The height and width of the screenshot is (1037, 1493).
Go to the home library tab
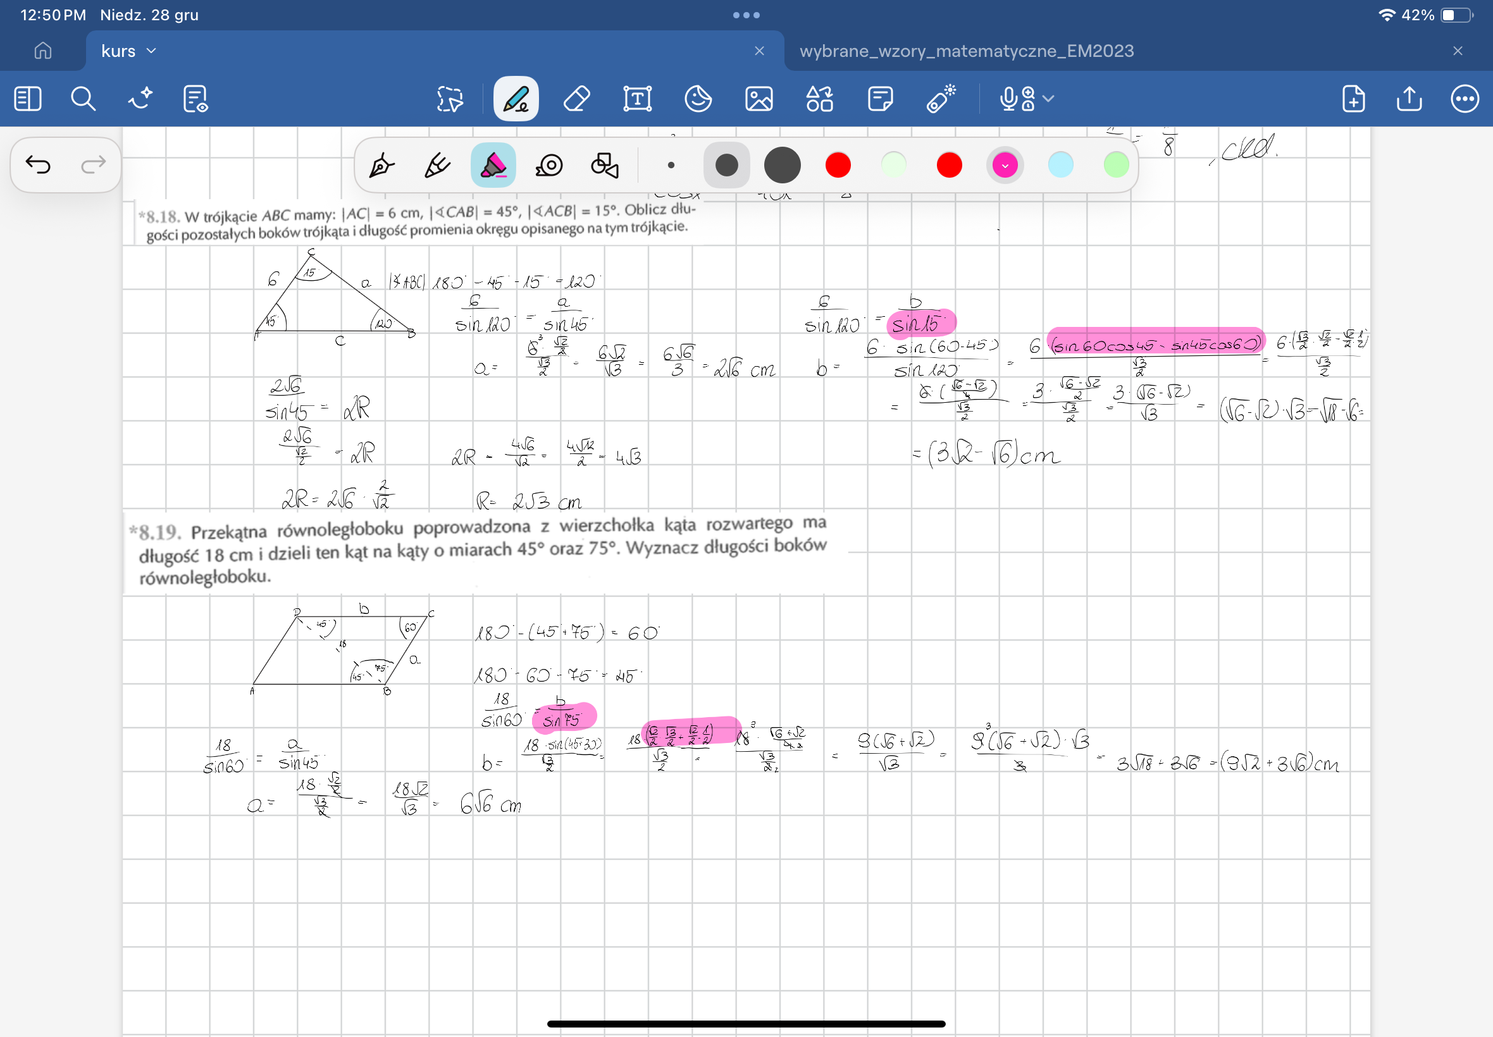(43, 51)
